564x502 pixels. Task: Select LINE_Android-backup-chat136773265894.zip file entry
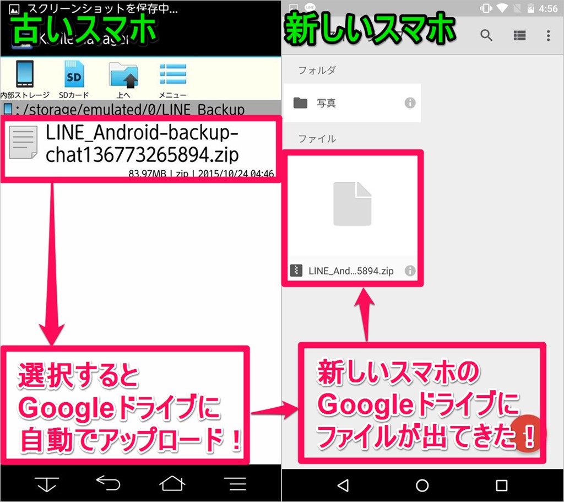coord(142,147)
